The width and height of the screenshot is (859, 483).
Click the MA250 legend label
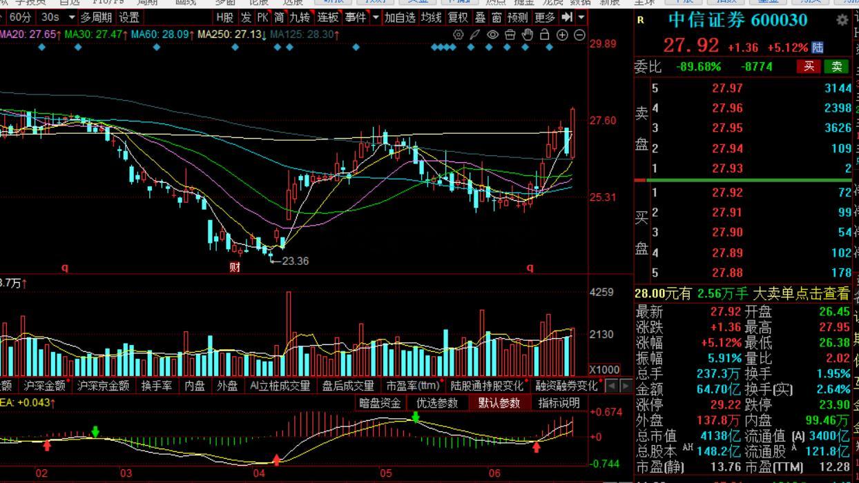click(x=232, y=34)
